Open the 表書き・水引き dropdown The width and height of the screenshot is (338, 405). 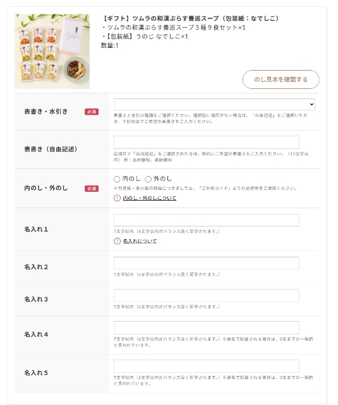(214, 104)
